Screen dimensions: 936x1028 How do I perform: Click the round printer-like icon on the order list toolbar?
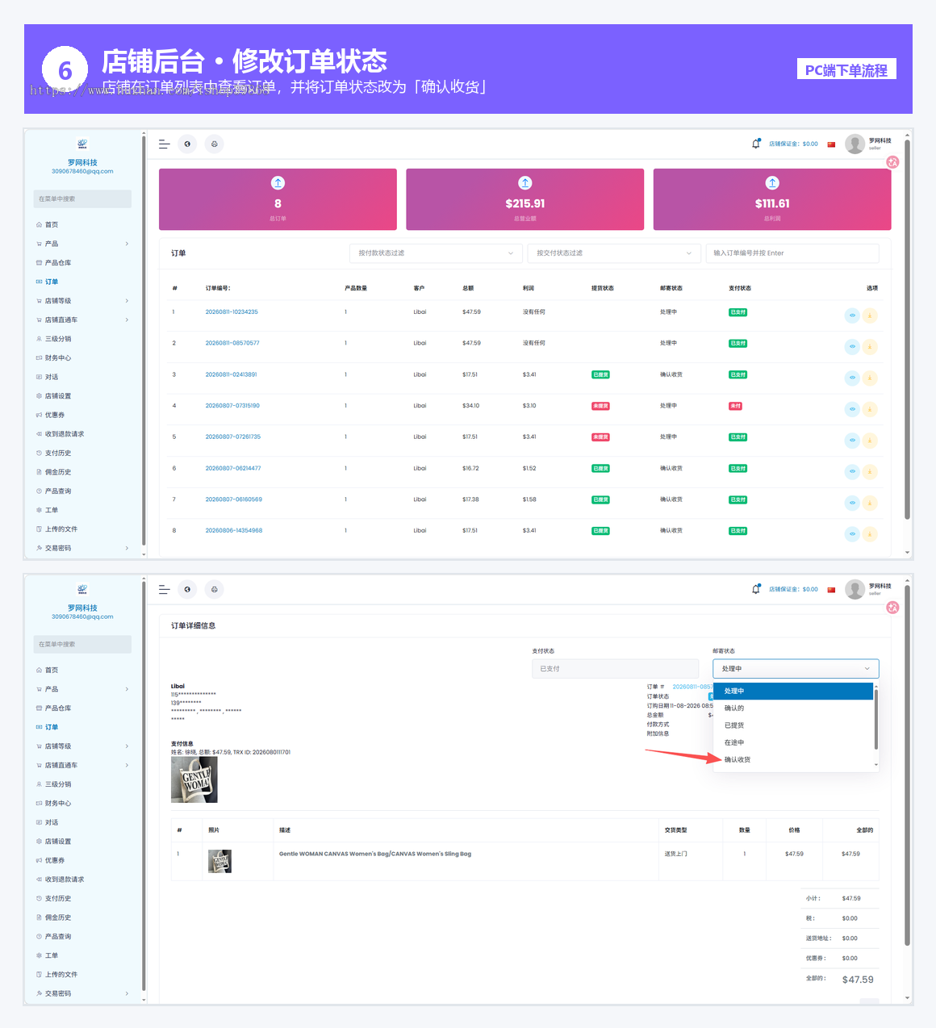(214, 144)
